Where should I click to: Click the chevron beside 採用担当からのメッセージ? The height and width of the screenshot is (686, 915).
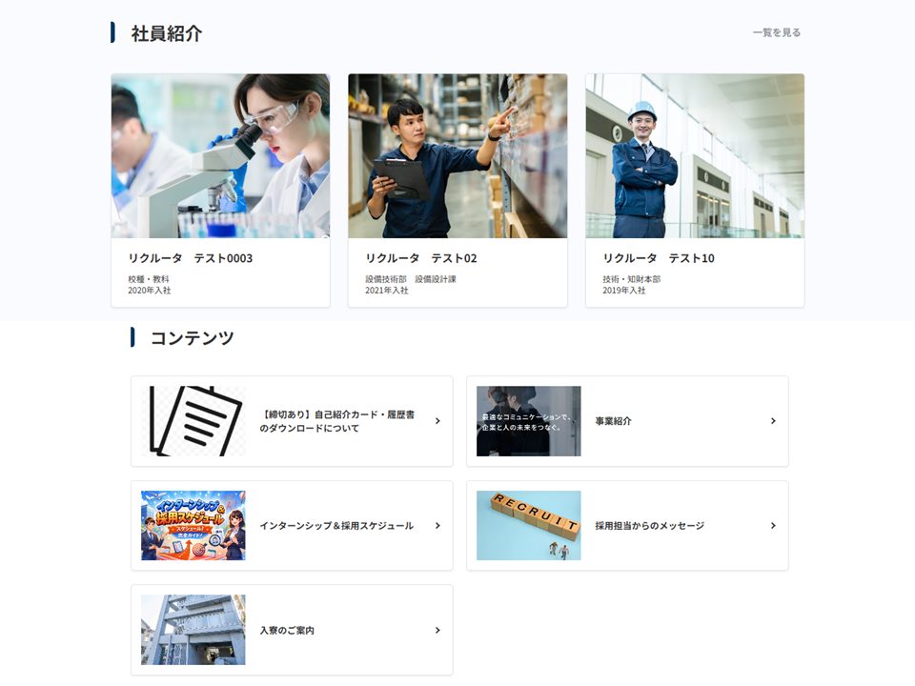(773, 525)
